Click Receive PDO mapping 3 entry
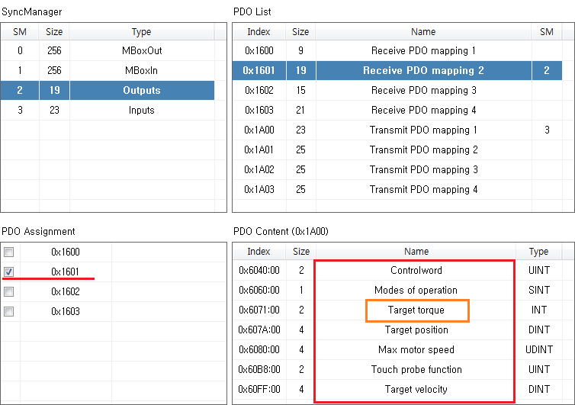The height and width of the screenshot is (405, 575). pos(423,91)
